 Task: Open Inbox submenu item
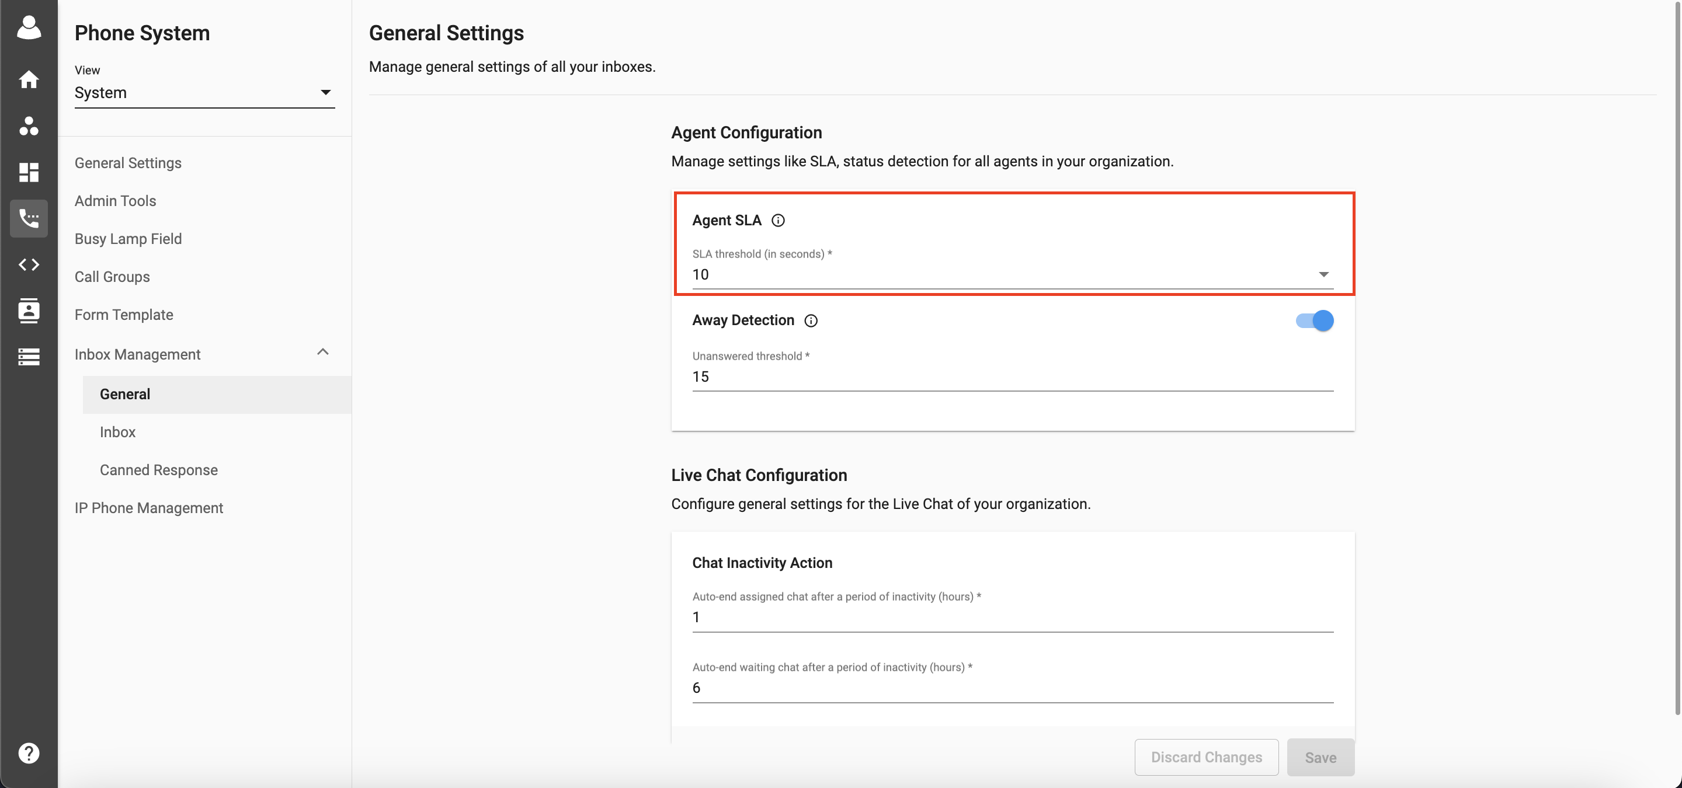[x=117, y=432]
